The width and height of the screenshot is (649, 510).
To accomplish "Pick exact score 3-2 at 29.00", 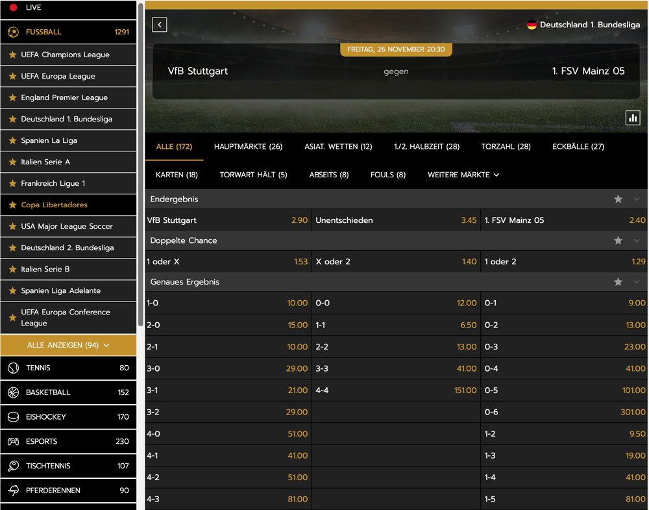I will (x=227, y=413).
